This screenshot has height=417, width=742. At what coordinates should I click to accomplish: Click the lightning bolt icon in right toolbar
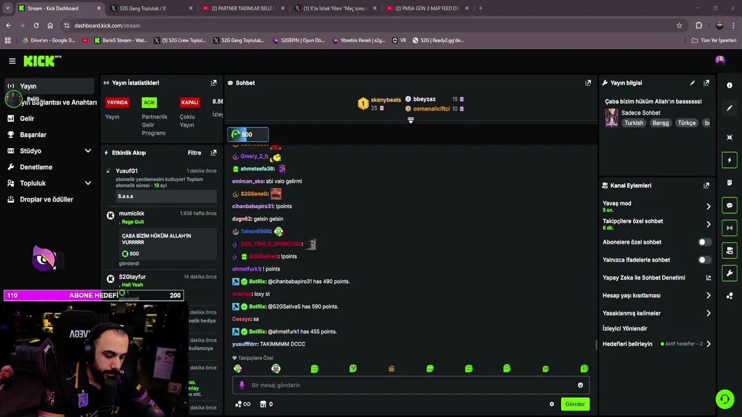pos(729,160)
